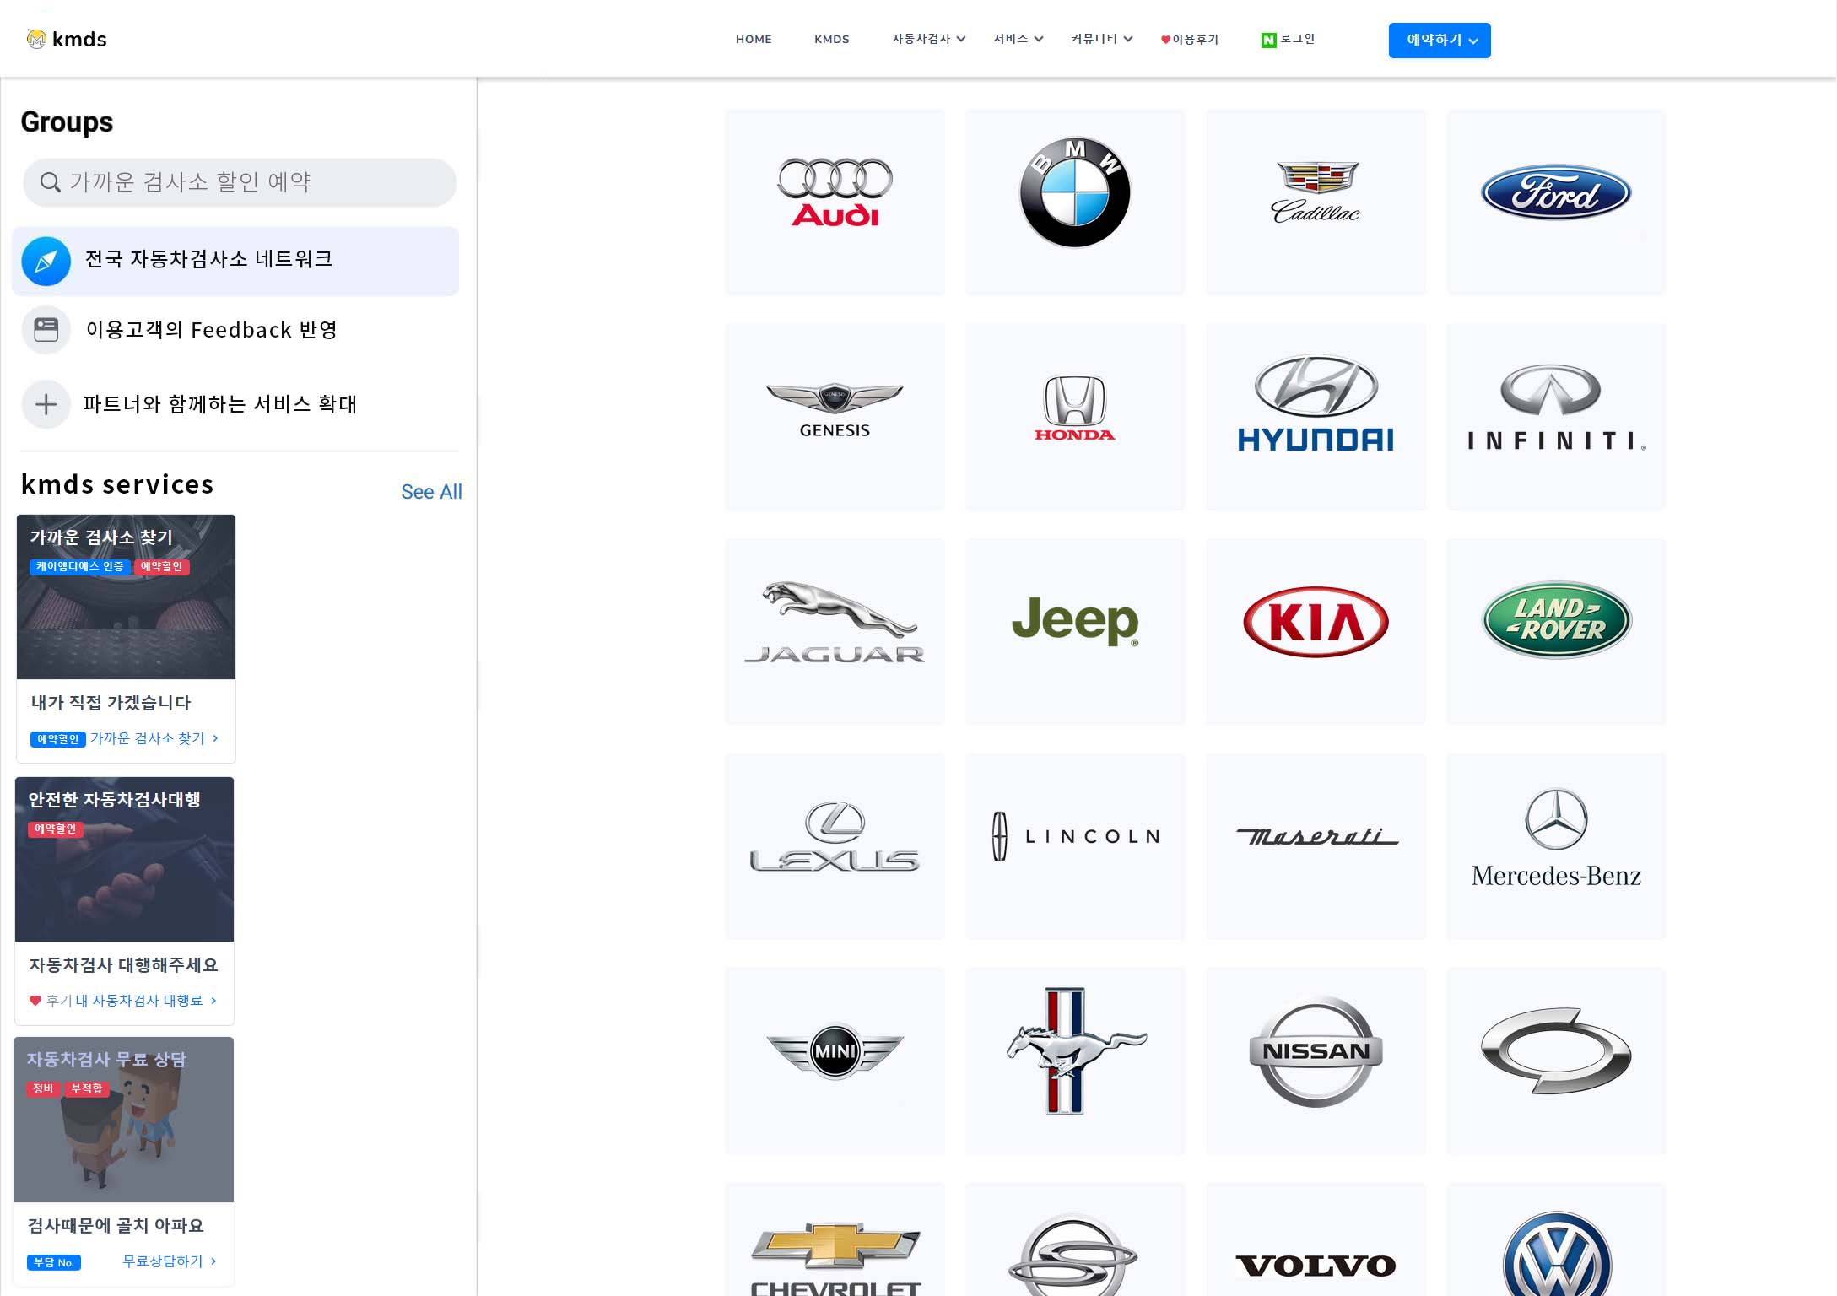Open 이용후기 reviews menu item

pos(1190,40)
